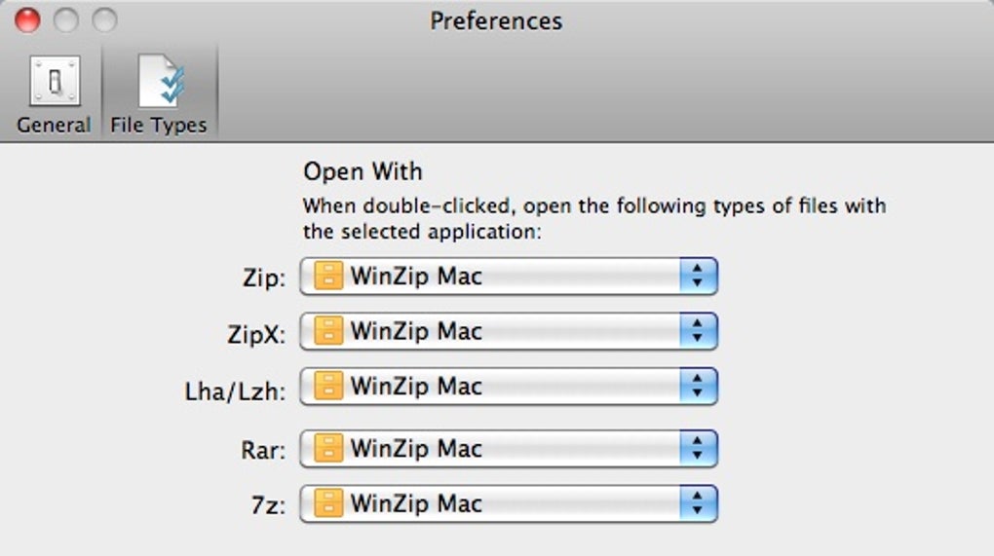Close the Preferences window
The width and height of the screenshot is (994, 556).
pos(27,19)
